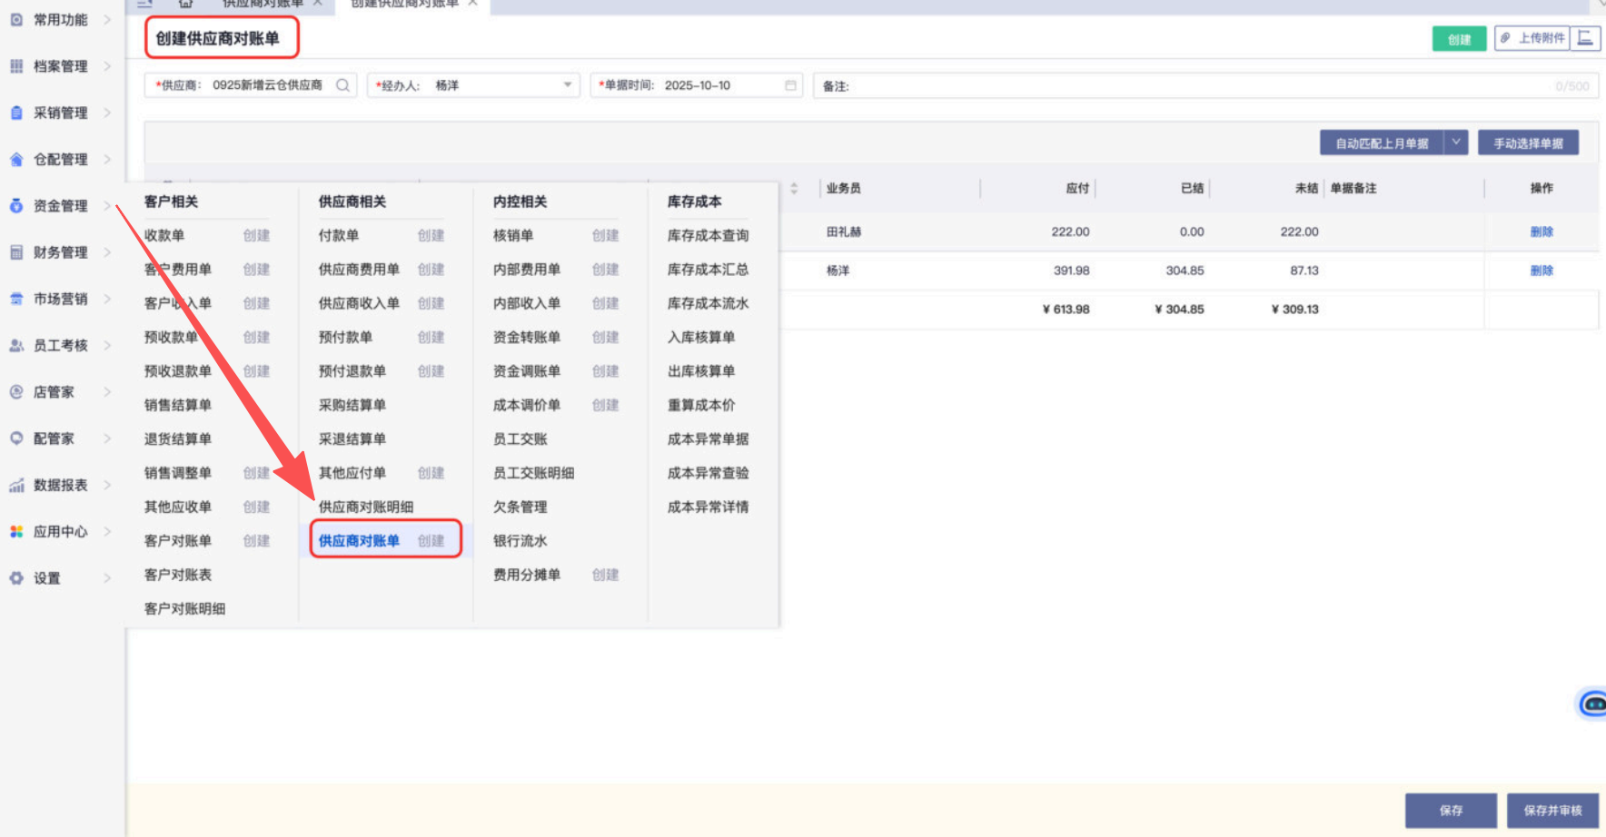Open the assistant robot icon at right edge
Image resolution: width=1606 pixels, height=837 pixels.
pyautogui.click(x=1592, y=704)
